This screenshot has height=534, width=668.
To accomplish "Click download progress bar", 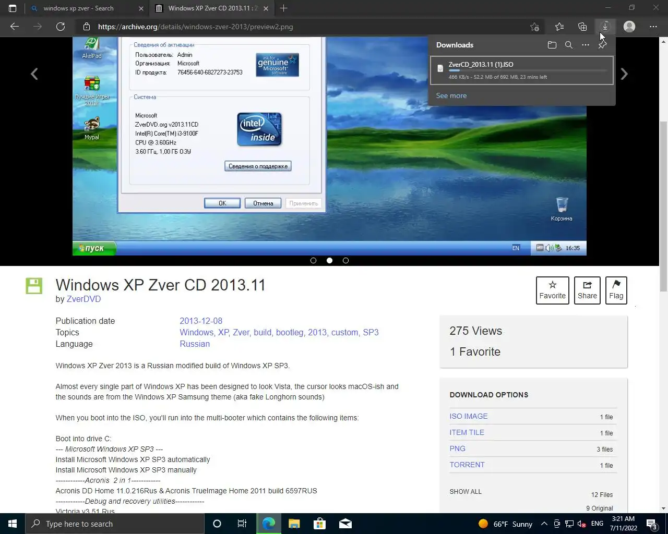I will coord(527,70).
